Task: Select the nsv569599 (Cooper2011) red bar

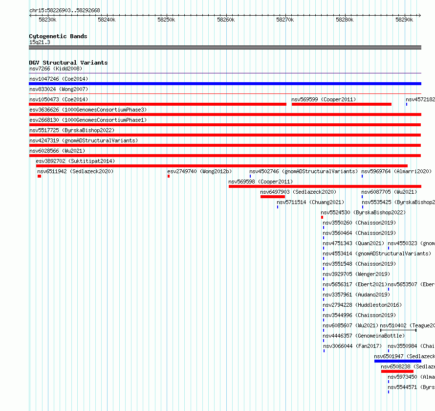Action: point(342,104)
